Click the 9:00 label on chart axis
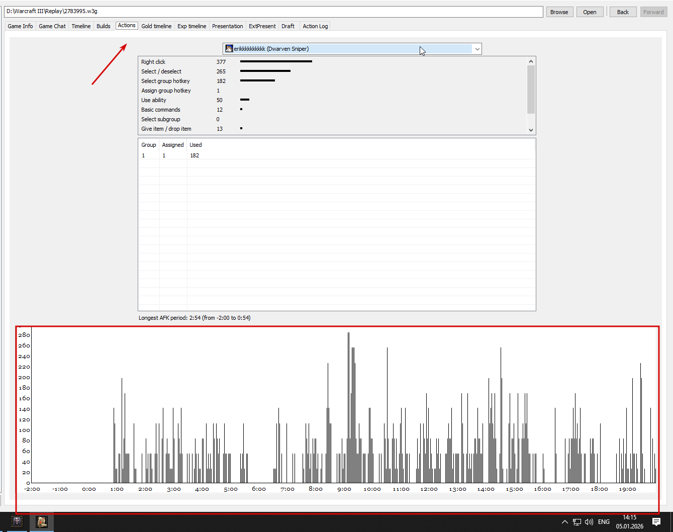This screenshot has height=532, width=673. (x=344, y=489)
